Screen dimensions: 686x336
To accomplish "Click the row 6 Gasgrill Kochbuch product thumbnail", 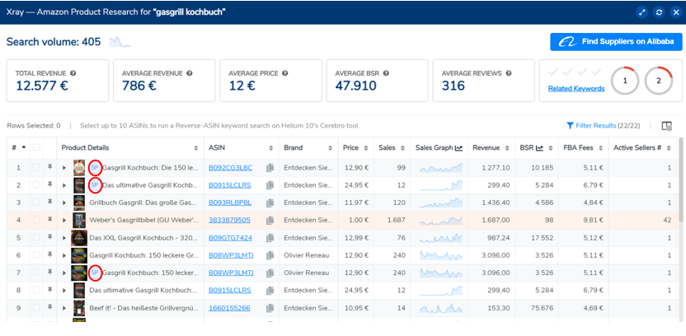I will 79,255.
